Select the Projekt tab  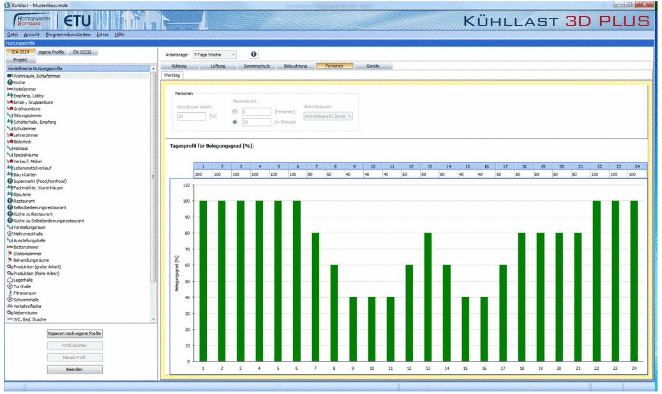tap(20, 59)
